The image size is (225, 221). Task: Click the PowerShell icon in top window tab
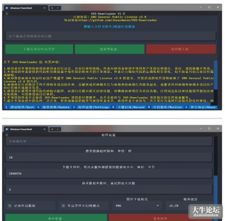tap(7, 8)
